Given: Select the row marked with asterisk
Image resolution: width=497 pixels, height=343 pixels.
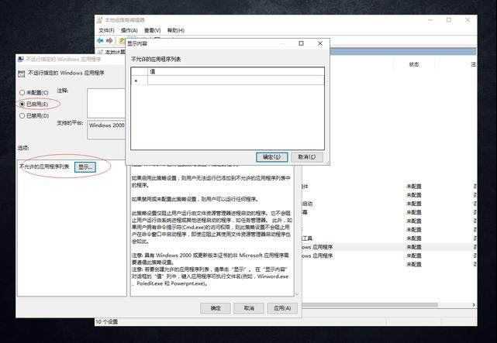Looking at the screenshot, I should pos(139,81).
